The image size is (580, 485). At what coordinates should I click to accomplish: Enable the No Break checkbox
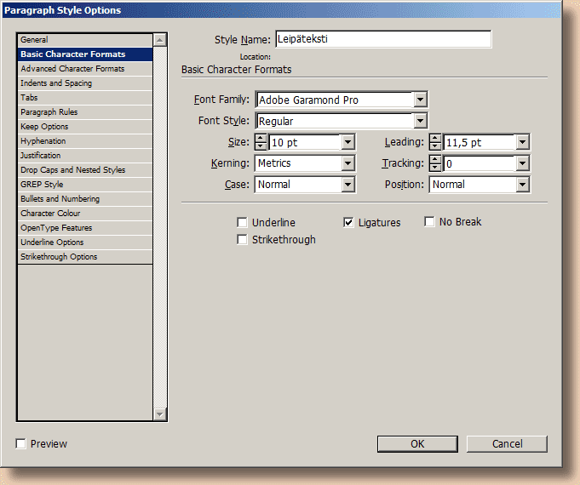430,223
